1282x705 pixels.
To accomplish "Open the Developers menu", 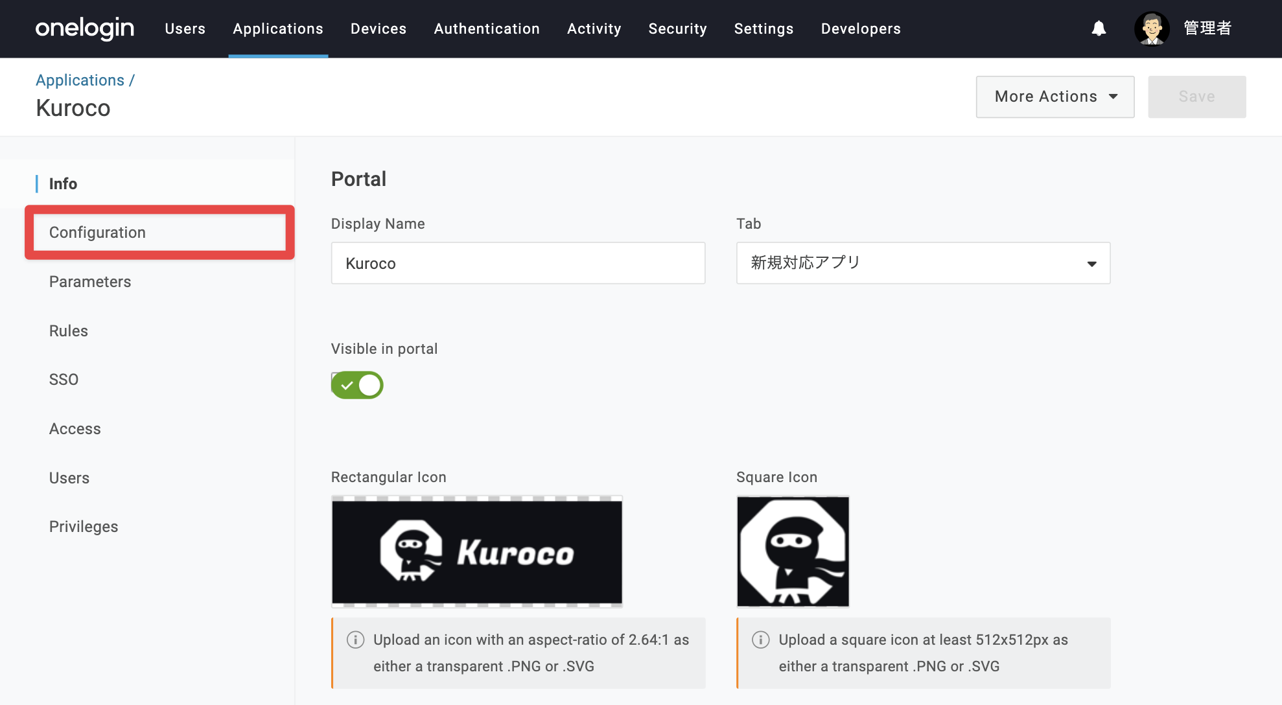I will coord(861,29).
